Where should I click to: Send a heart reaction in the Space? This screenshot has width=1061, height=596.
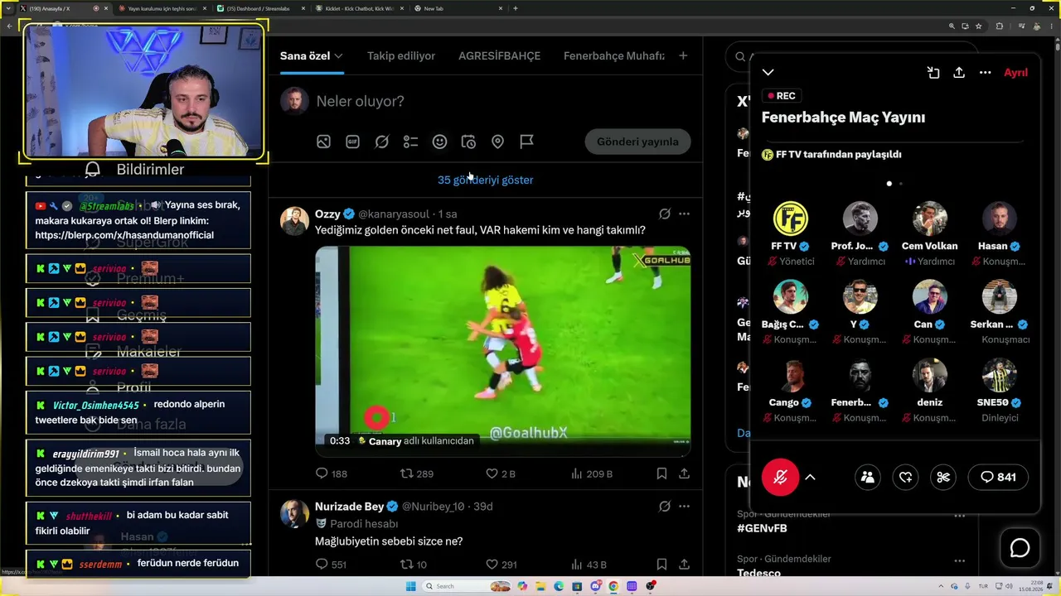pyautogui.click(x=905, y=477)
